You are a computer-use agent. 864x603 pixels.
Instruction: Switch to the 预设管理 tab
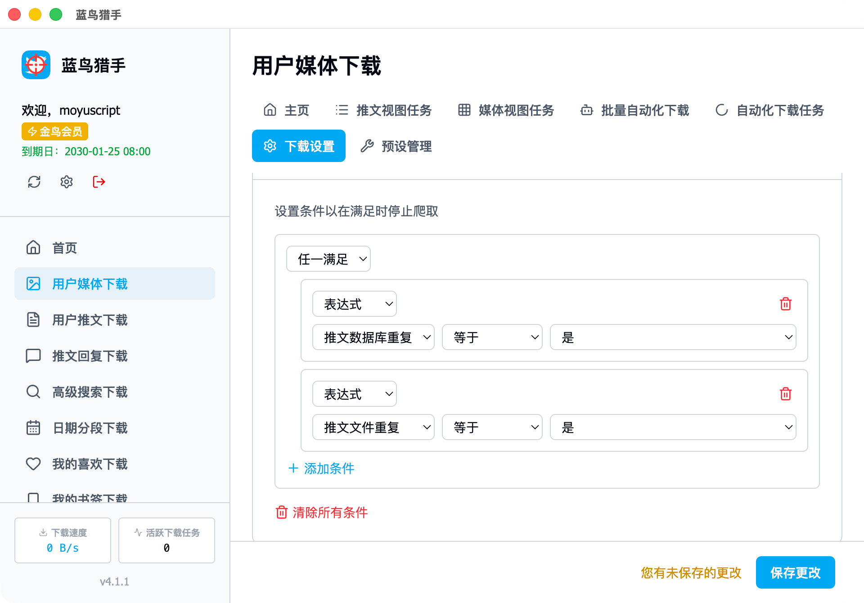point(396,146)
